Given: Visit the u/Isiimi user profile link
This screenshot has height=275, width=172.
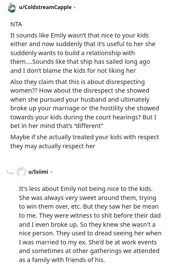Looking at the screenshot, I should [x=38, y=172].
